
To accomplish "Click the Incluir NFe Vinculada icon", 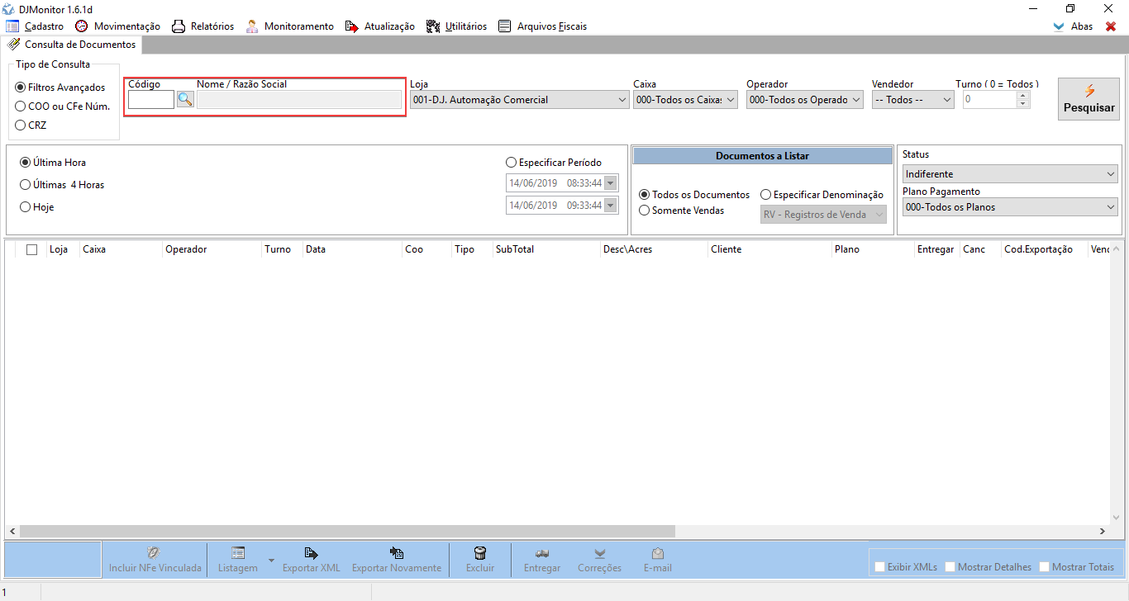I will click(154, 553).
